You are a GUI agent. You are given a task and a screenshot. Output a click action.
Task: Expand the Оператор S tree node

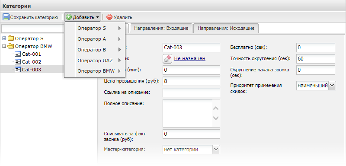(x=4, y=38)
